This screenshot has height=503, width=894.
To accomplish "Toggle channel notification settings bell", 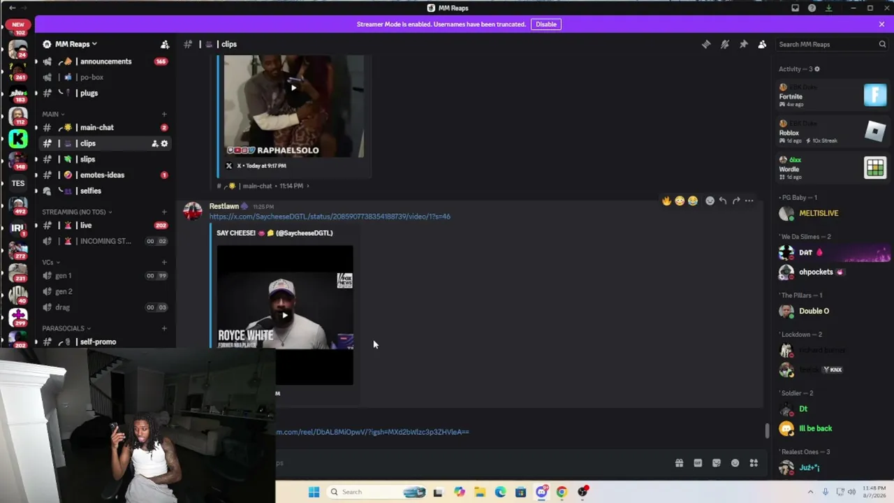I will tap(725, 44).
